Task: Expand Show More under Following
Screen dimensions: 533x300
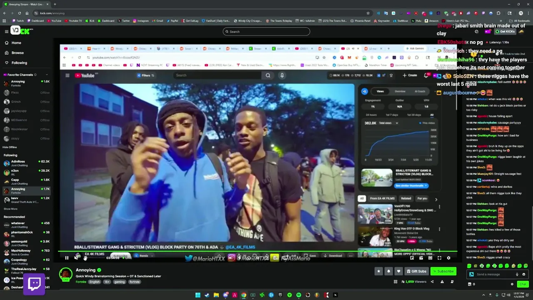Action: click(10, 209)
